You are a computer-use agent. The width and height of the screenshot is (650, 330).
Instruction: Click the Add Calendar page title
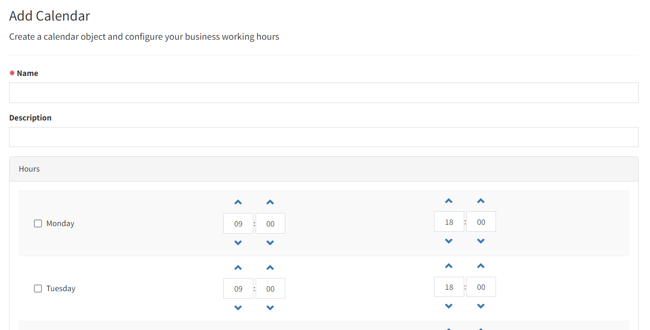tap(50, 16)
